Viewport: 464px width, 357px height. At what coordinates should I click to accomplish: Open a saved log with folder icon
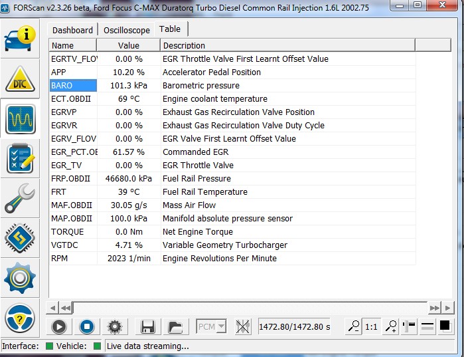175,326
